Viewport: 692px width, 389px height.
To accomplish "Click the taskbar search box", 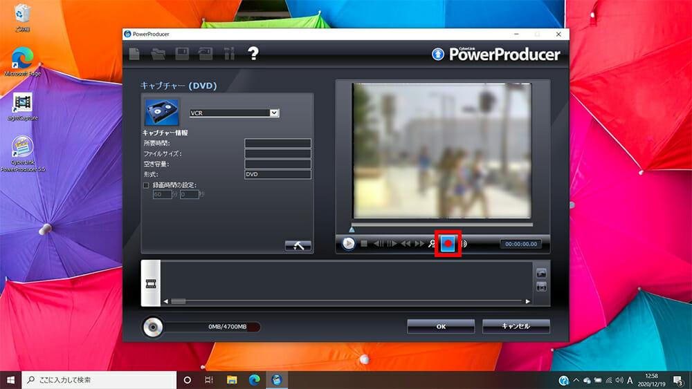I will click(99, 380).
